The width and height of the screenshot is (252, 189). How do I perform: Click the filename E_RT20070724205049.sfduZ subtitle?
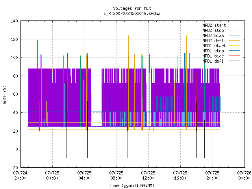(132, 13)
